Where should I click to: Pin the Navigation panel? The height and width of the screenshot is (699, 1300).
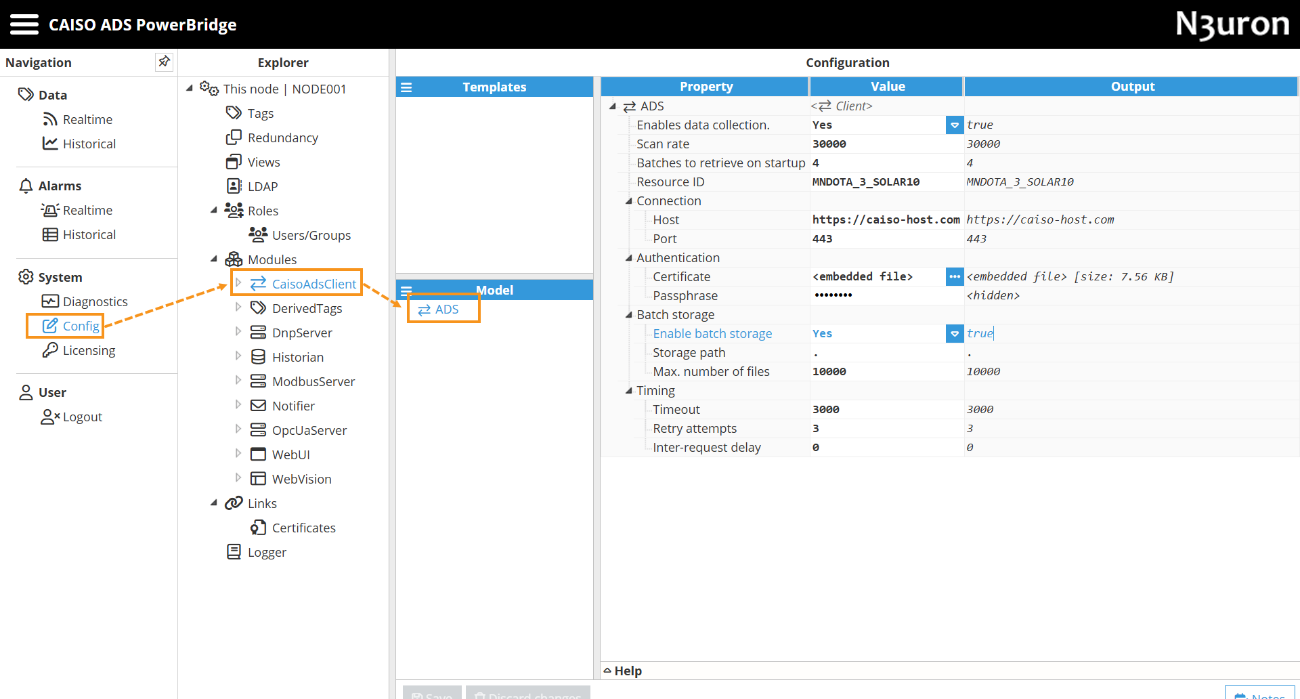click(x=164, y=62)
